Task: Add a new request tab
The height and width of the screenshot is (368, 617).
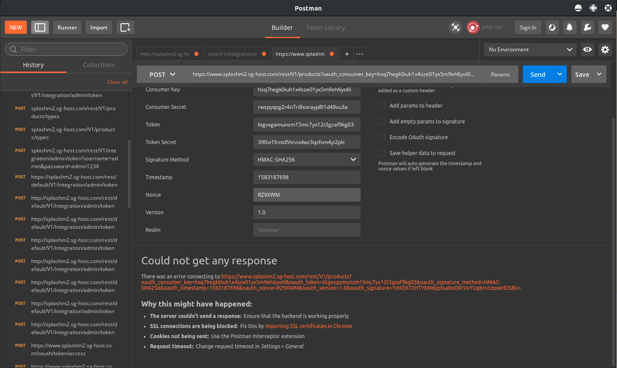Action: point(347,54)
